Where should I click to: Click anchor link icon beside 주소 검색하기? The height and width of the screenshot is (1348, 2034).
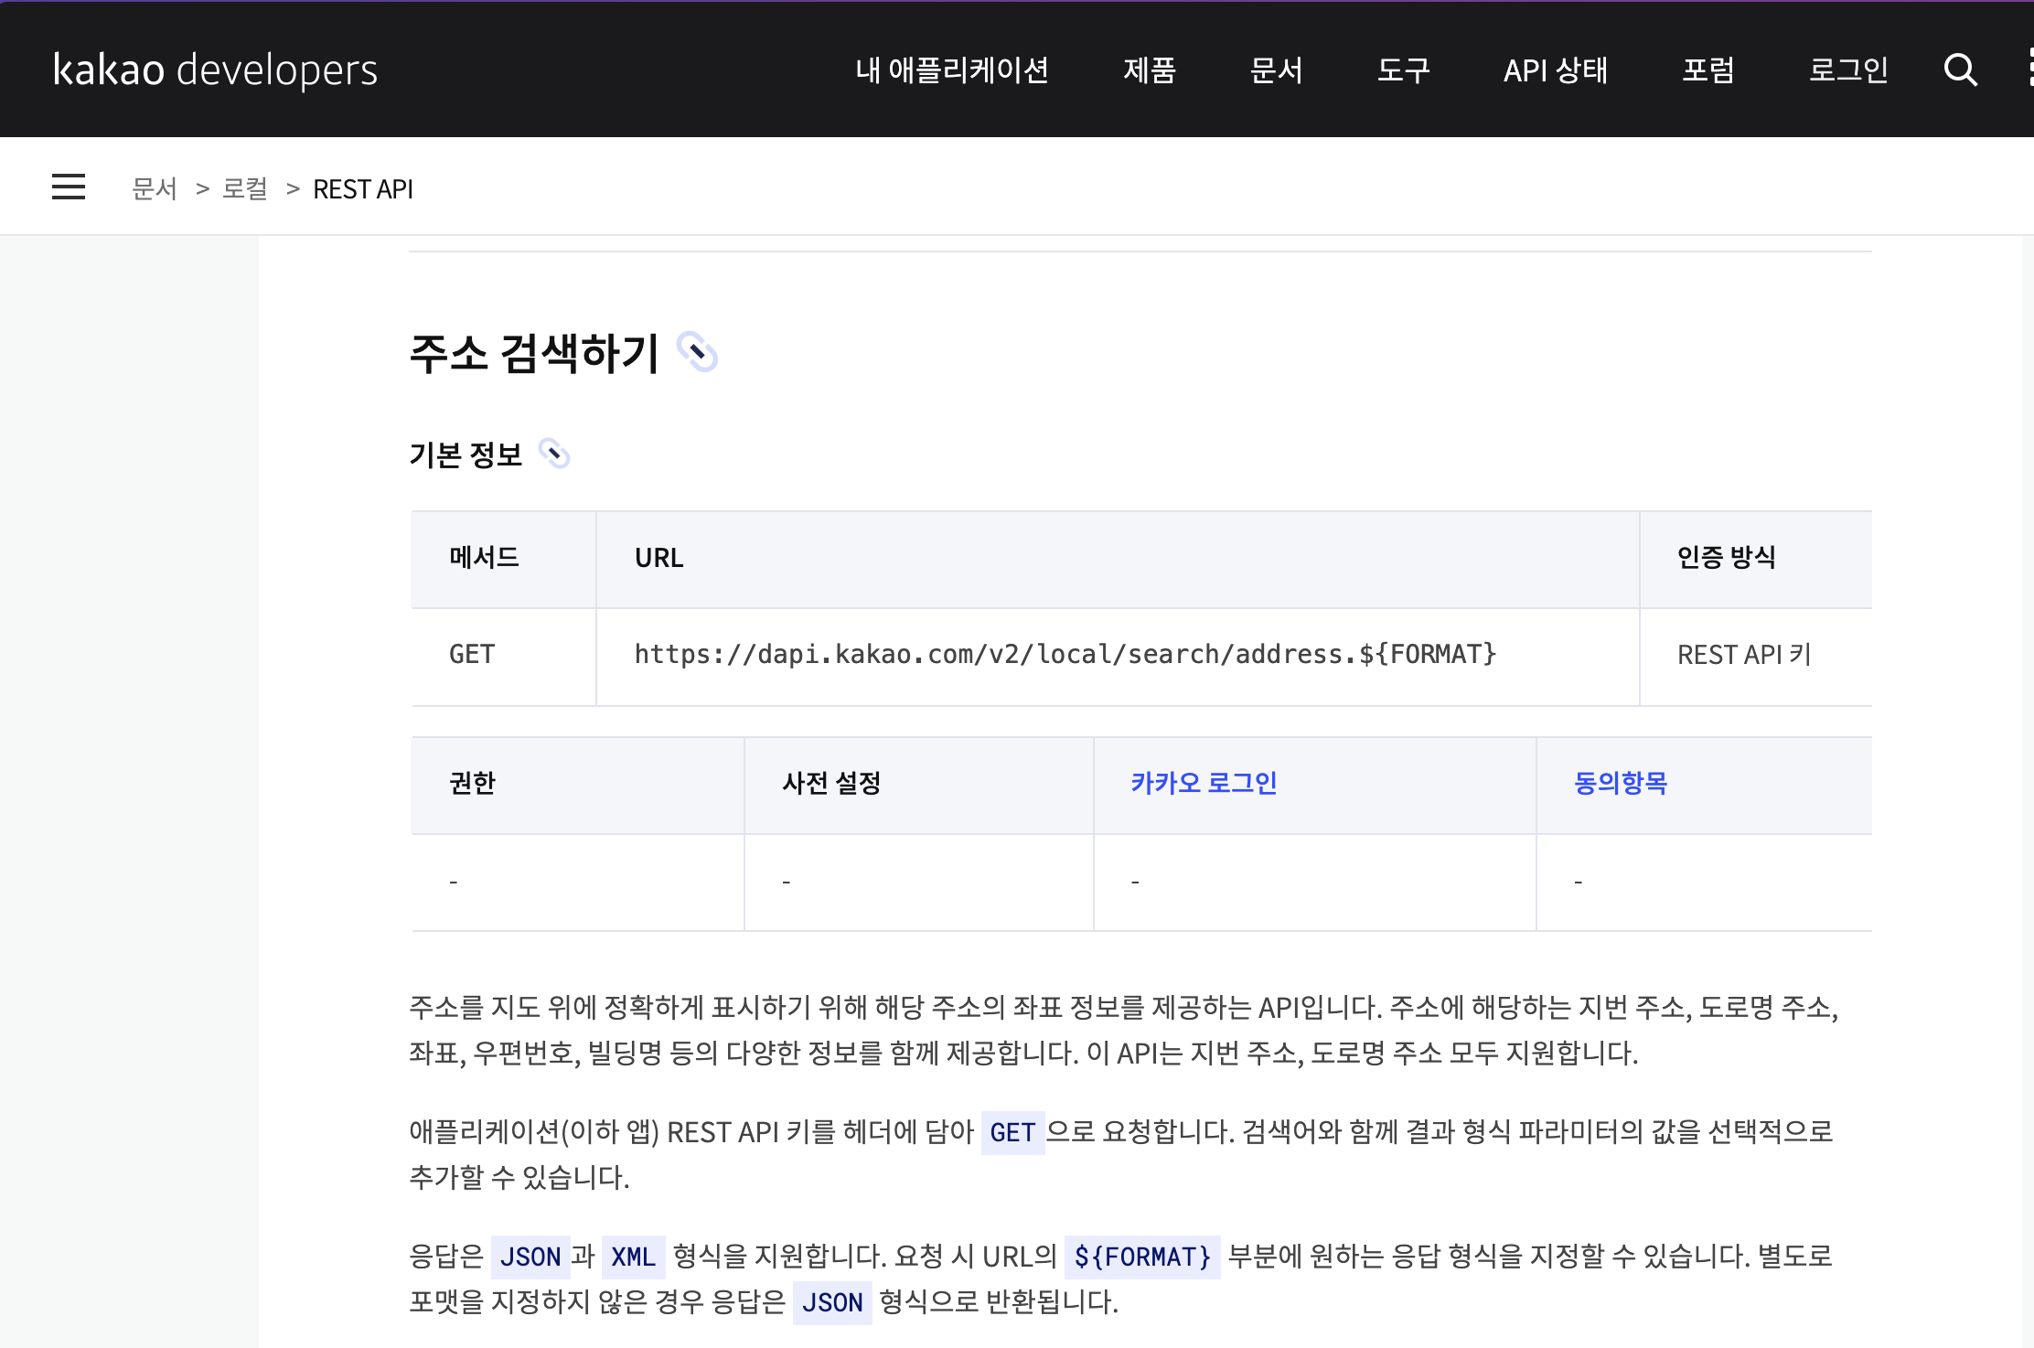[x=697, y=352]
